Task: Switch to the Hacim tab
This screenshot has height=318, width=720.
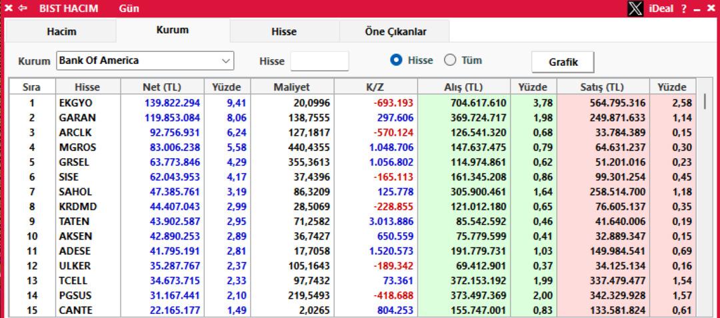Action: (61, 32)
